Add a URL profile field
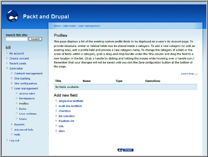The width and height of the screenshot is (208, 157). [61, 126]
